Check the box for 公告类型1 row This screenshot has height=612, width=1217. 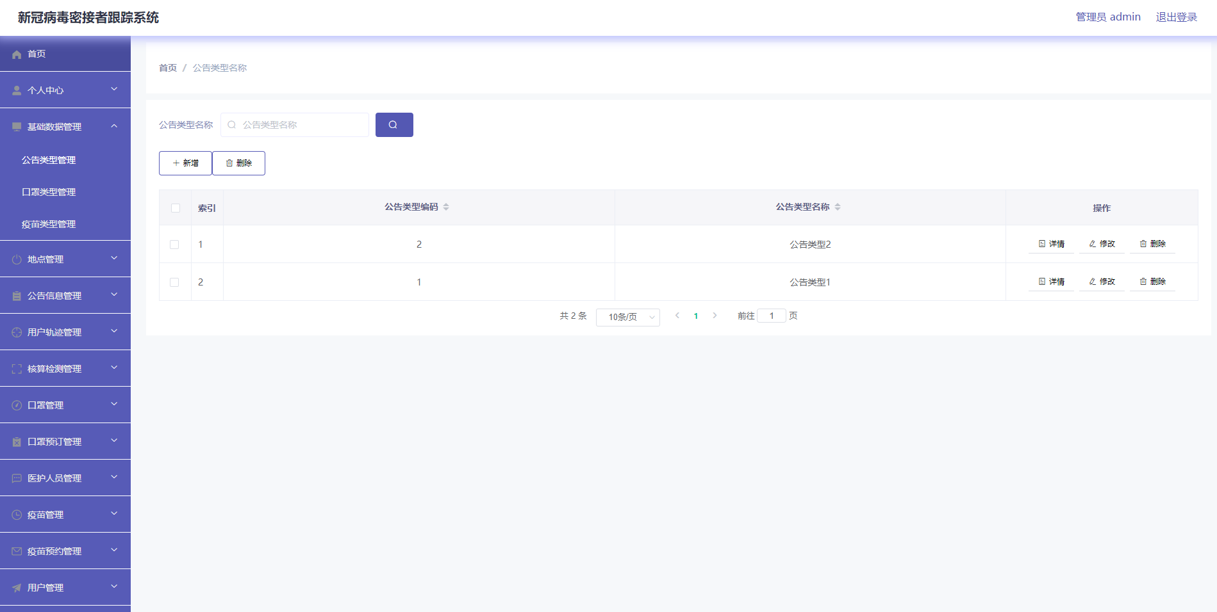[x=174, y=282]
